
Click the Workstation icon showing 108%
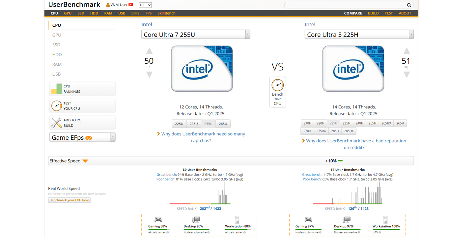coord(385,220)
